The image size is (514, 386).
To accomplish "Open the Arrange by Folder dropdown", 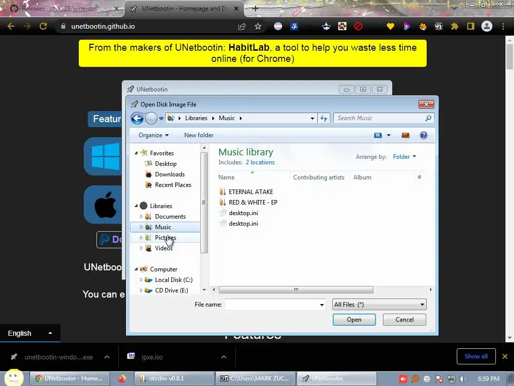I will point(405,157).
